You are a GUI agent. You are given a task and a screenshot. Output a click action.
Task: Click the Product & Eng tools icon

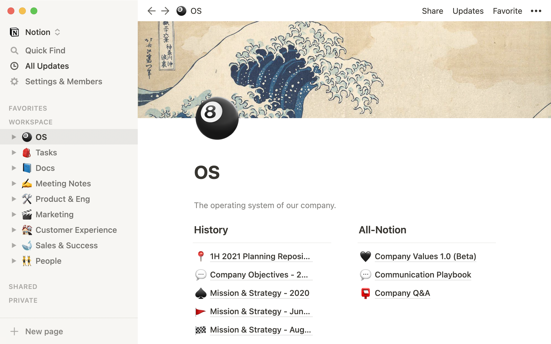[27, 199]
